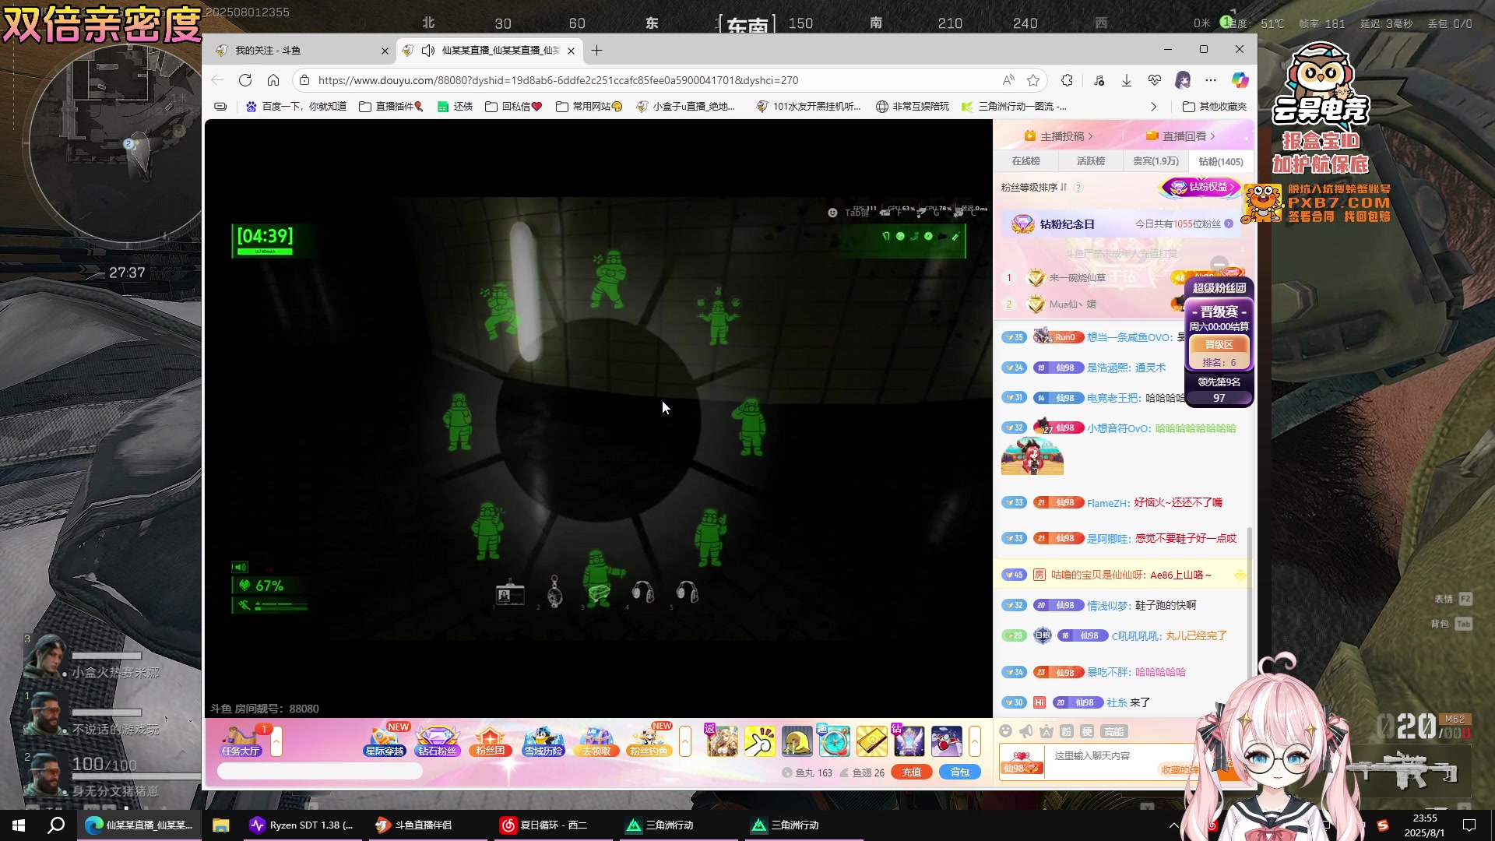Open the browser extensions puzzle icon
1495x841 pixels.
(x=1068, y=80)
